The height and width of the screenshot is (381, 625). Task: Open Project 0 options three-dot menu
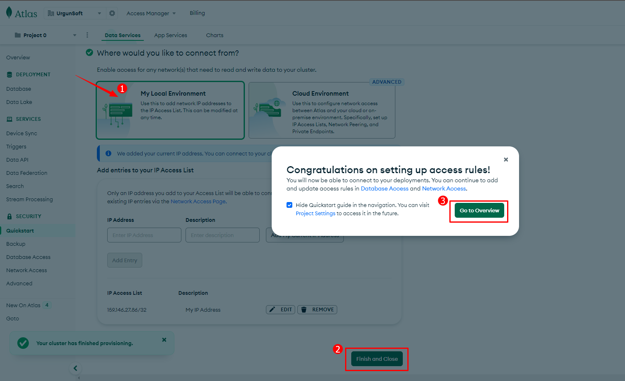(x=87, y=35)
